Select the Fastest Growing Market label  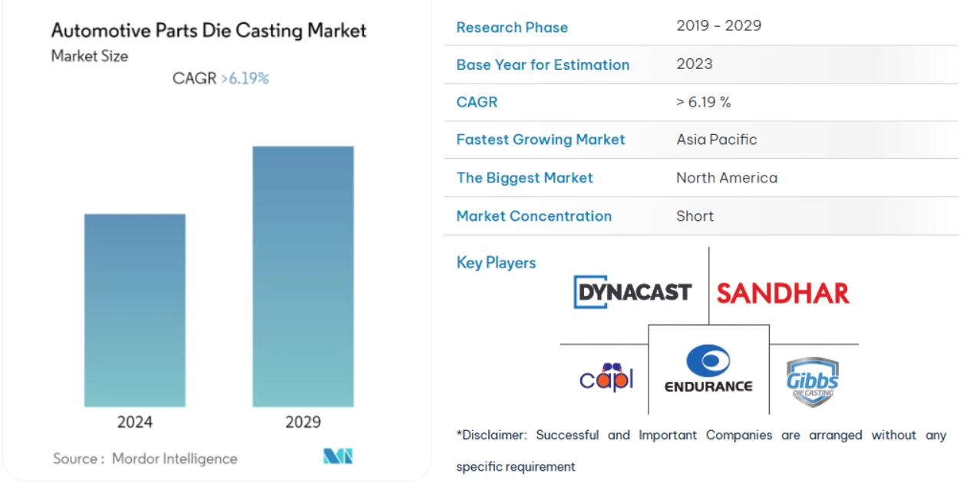pyautogui.click(x=540, y=140)
